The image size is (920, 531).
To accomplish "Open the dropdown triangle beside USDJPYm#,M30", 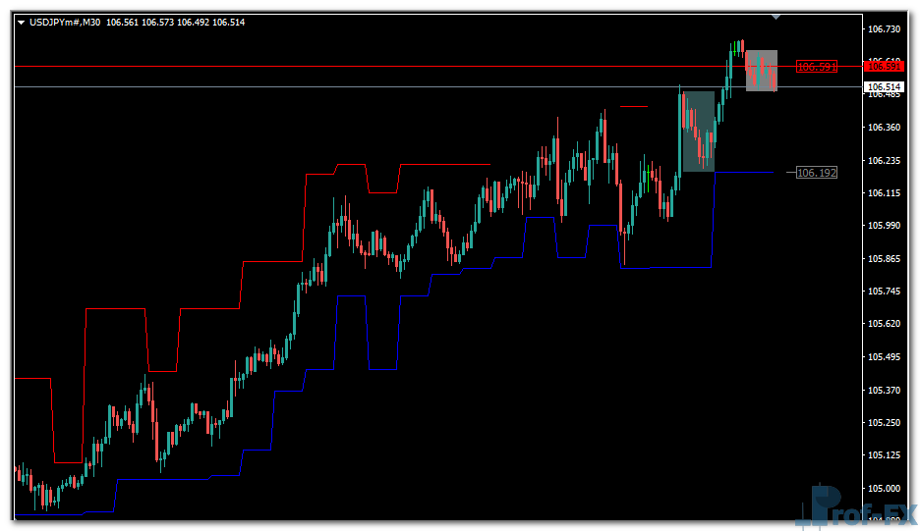I will point(22,22).
